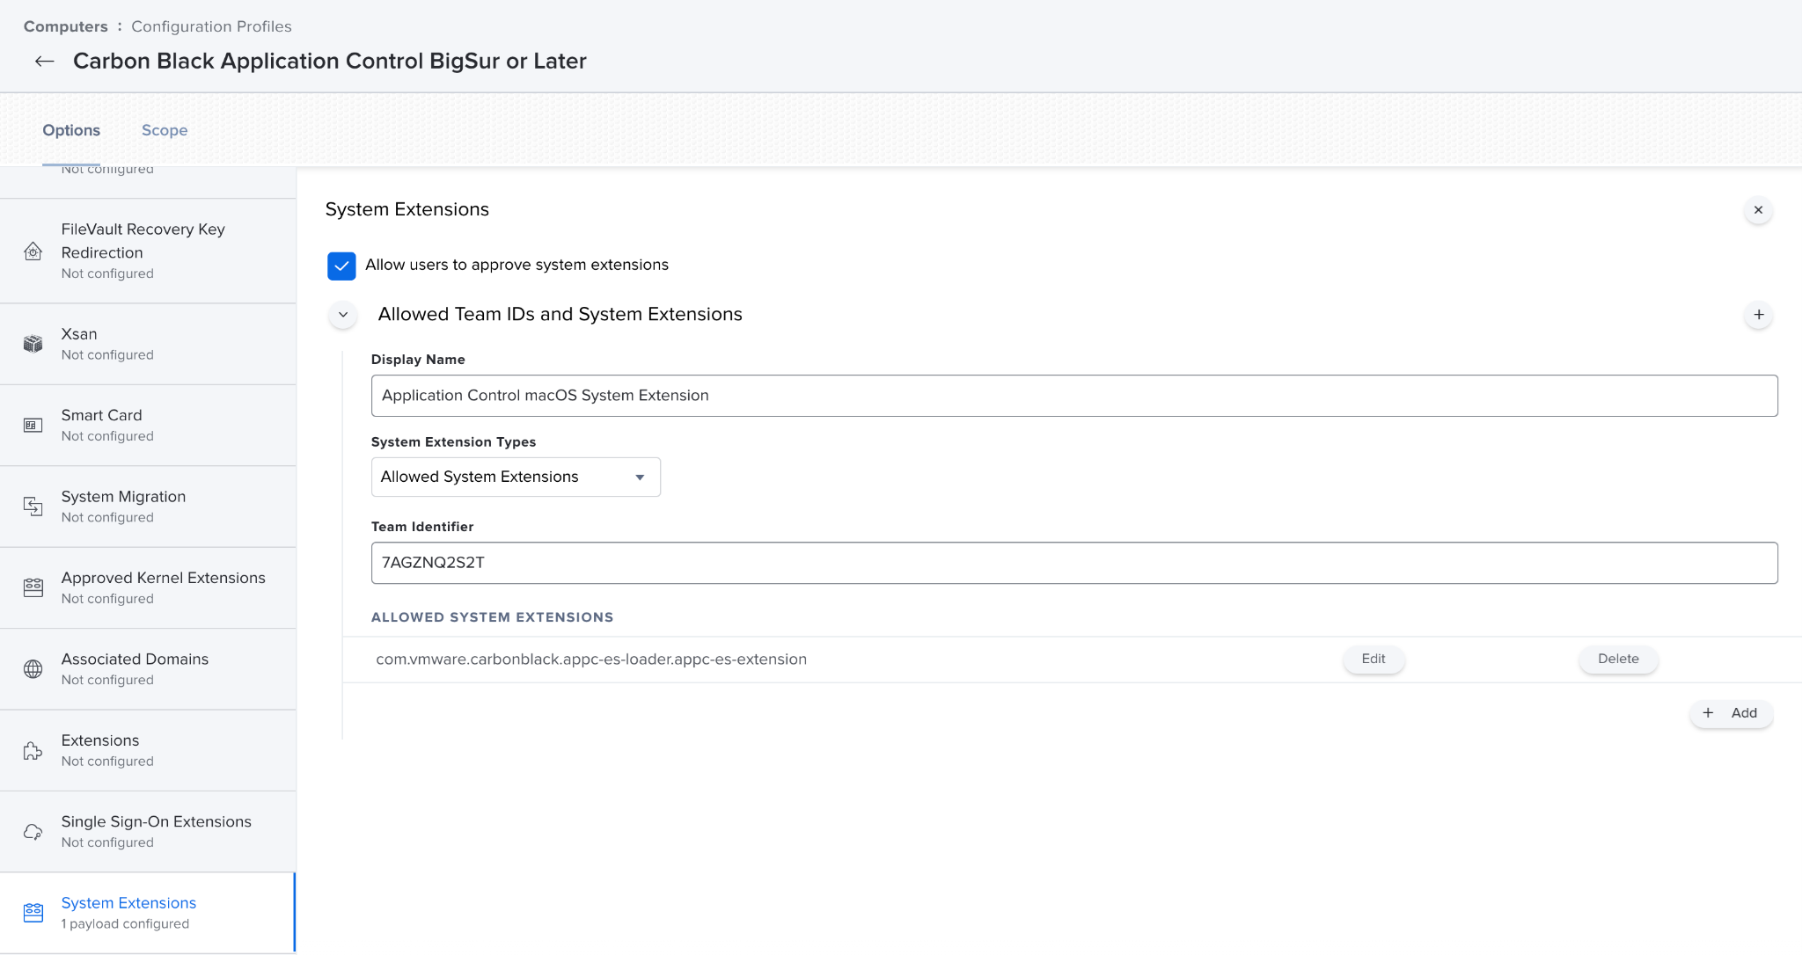The image size is (1802, 955).
Task: Click the Smart Card icon
Action: [x=33, y=426]
